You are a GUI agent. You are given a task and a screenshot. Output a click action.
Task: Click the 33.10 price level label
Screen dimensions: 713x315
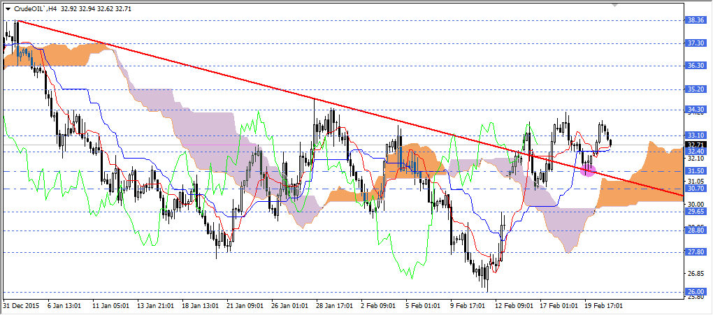(696, 135)
